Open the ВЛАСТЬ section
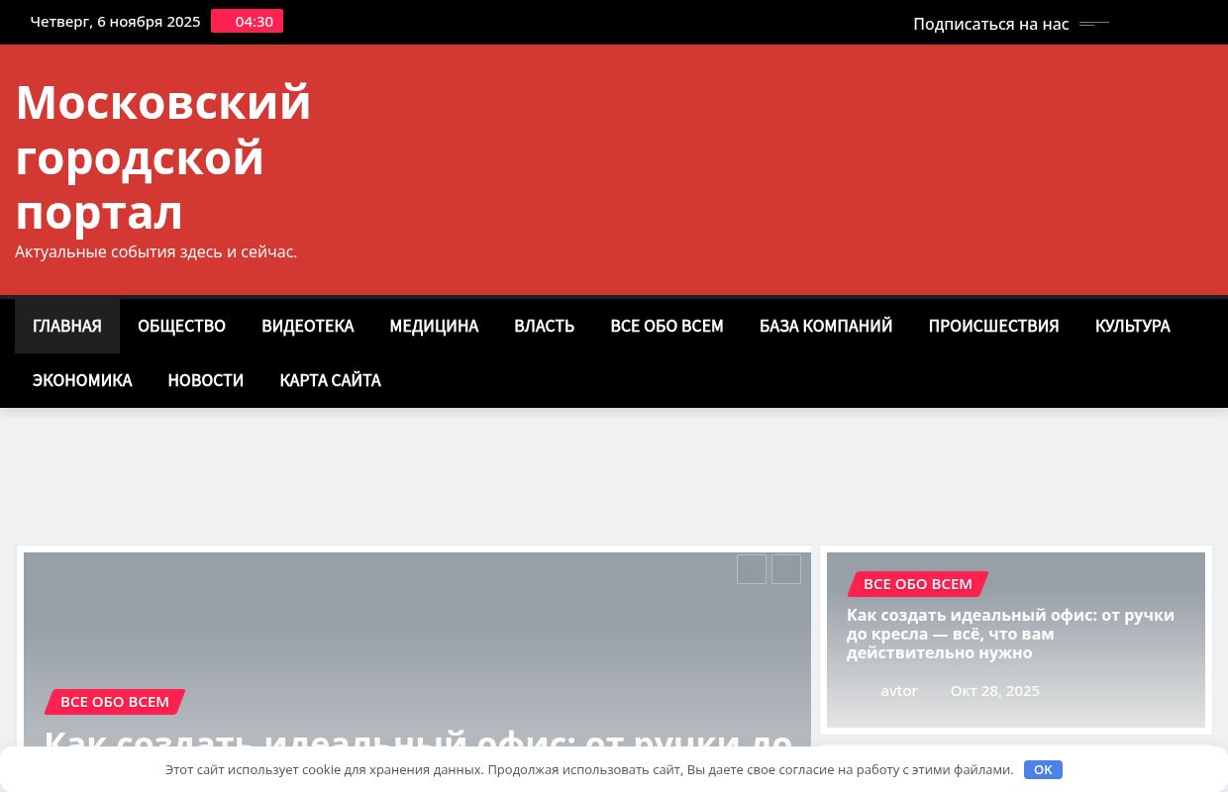Screen dimensions: 1228x792 pyautogui.click(x=544, y=326)
